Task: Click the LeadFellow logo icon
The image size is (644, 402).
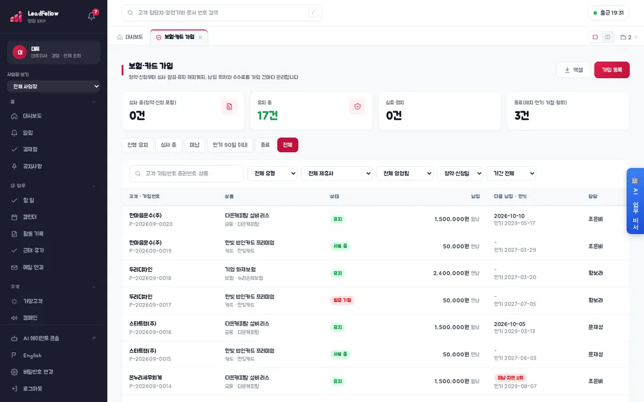Action: pyautogui.click(x=16, y=17)
